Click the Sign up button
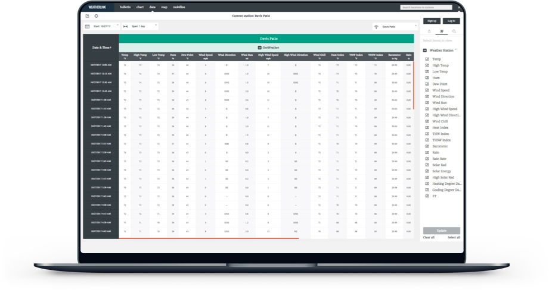Image resolution: width=549 pixels, height=290 pixels. click(x=432, y=20)
